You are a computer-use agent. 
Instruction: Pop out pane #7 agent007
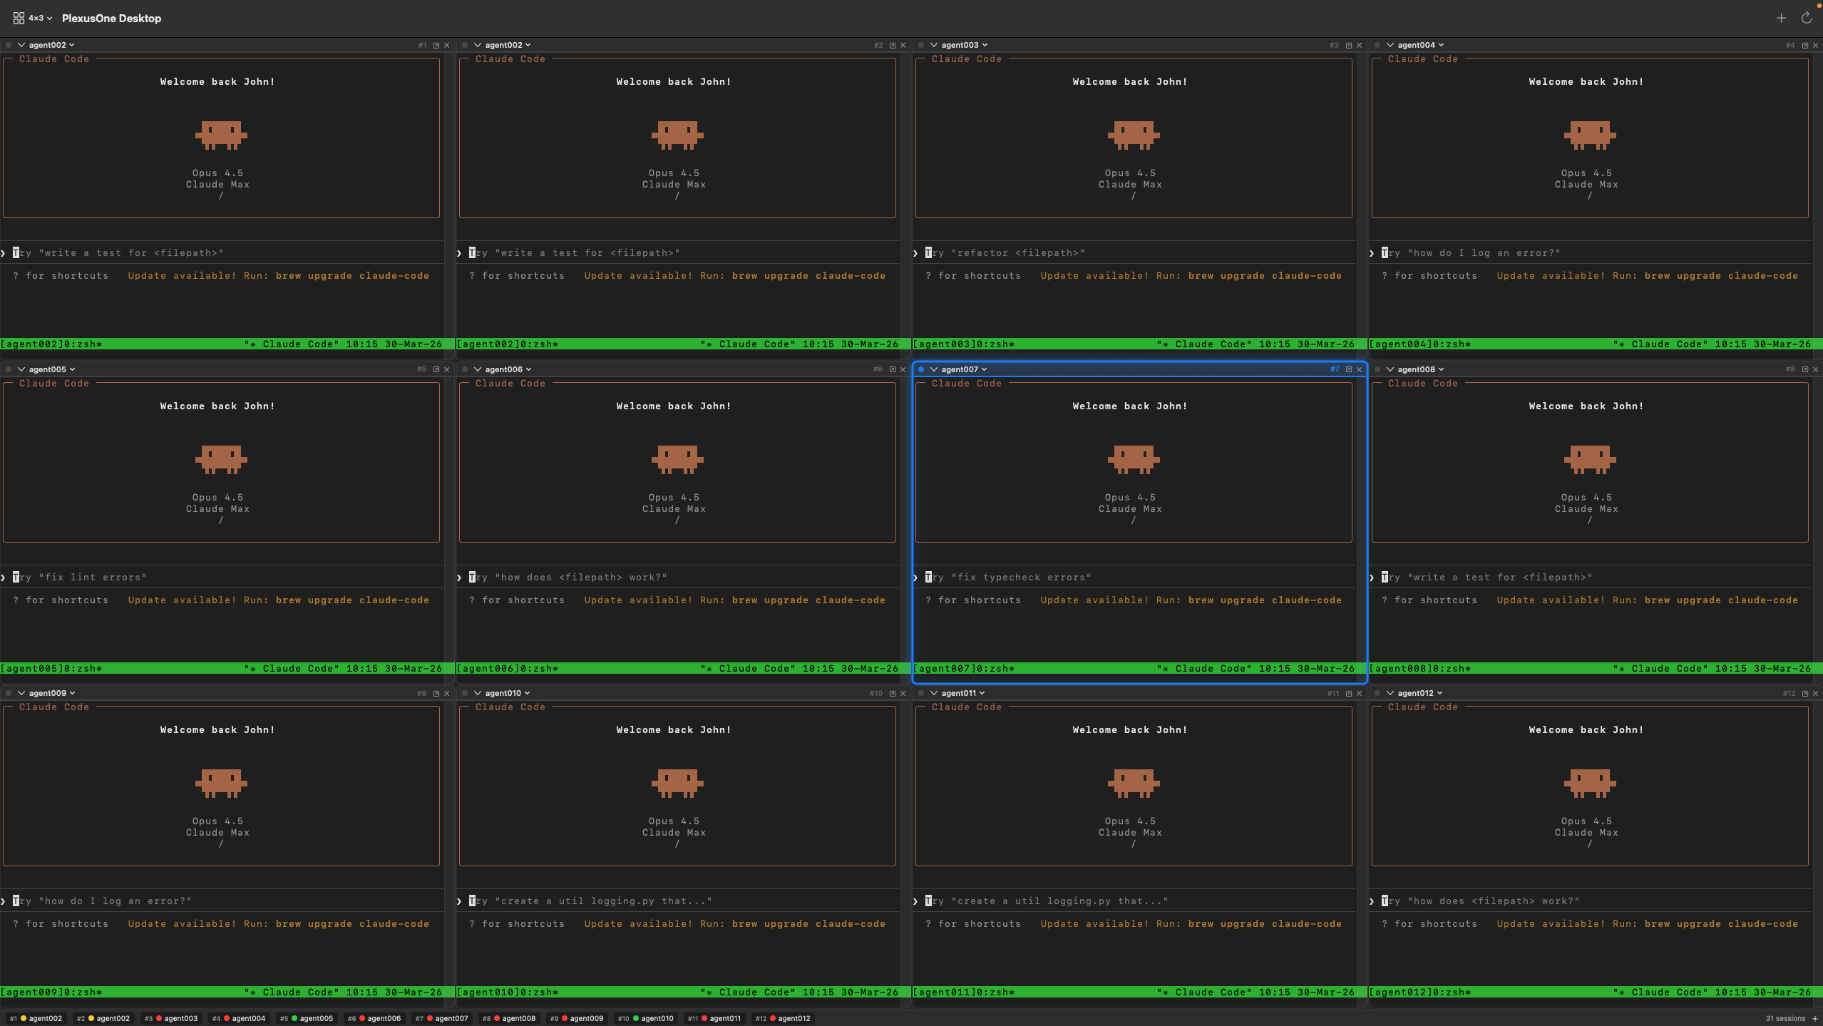point(1348,369)
